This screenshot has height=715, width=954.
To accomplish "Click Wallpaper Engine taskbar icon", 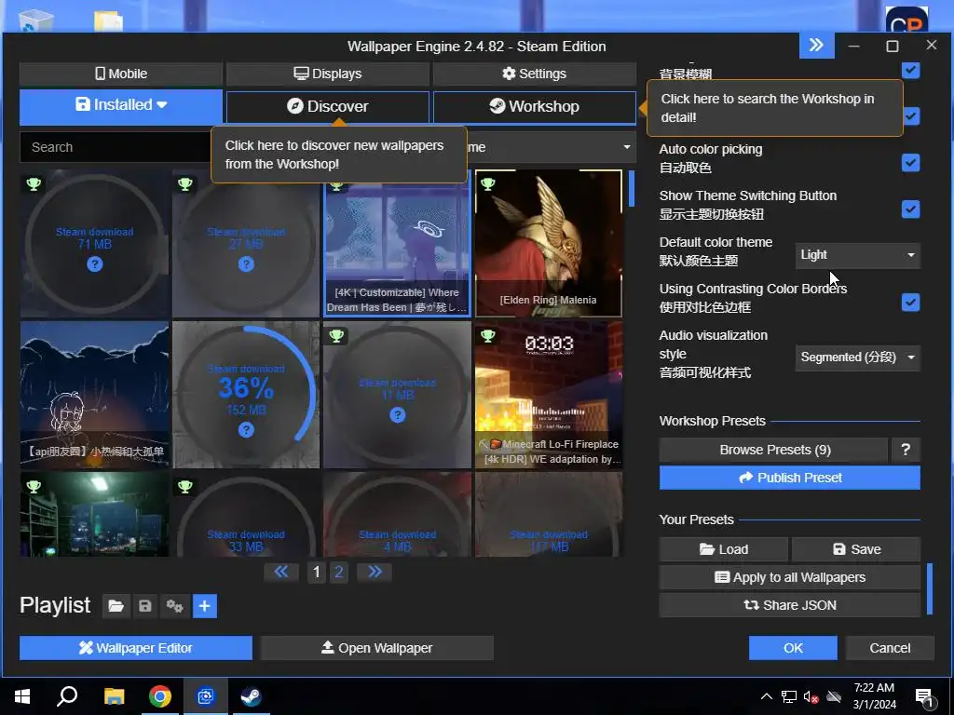I will pos(206,696).
